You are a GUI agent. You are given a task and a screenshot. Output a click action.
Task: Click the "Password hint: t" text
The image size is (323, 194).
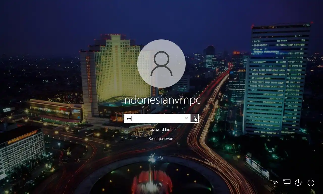(x=161, y=129)
